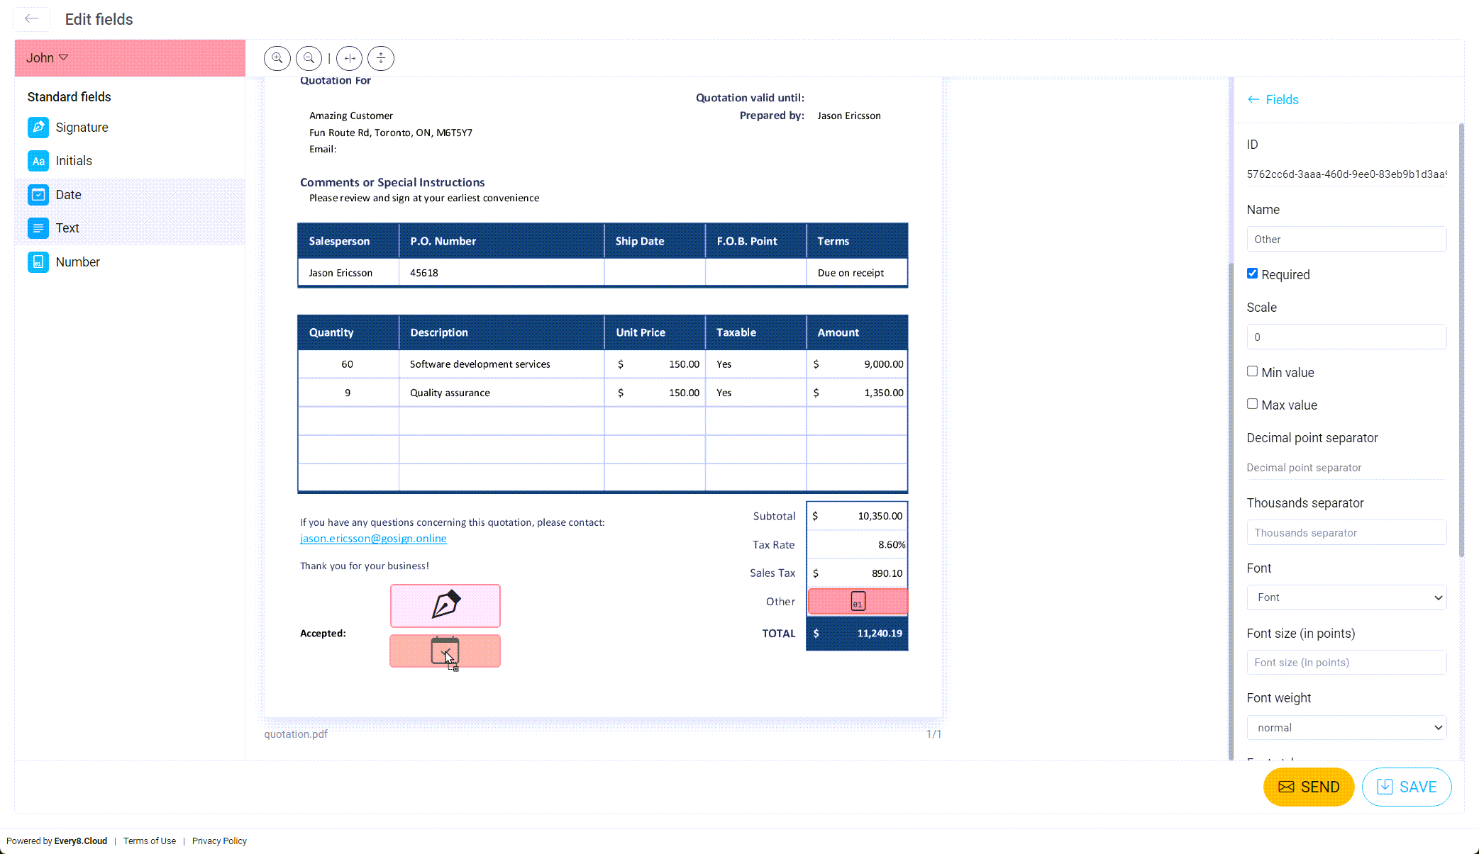Click the zoom out icon on toolbar

pyautogui.click(x=309, y=57)
